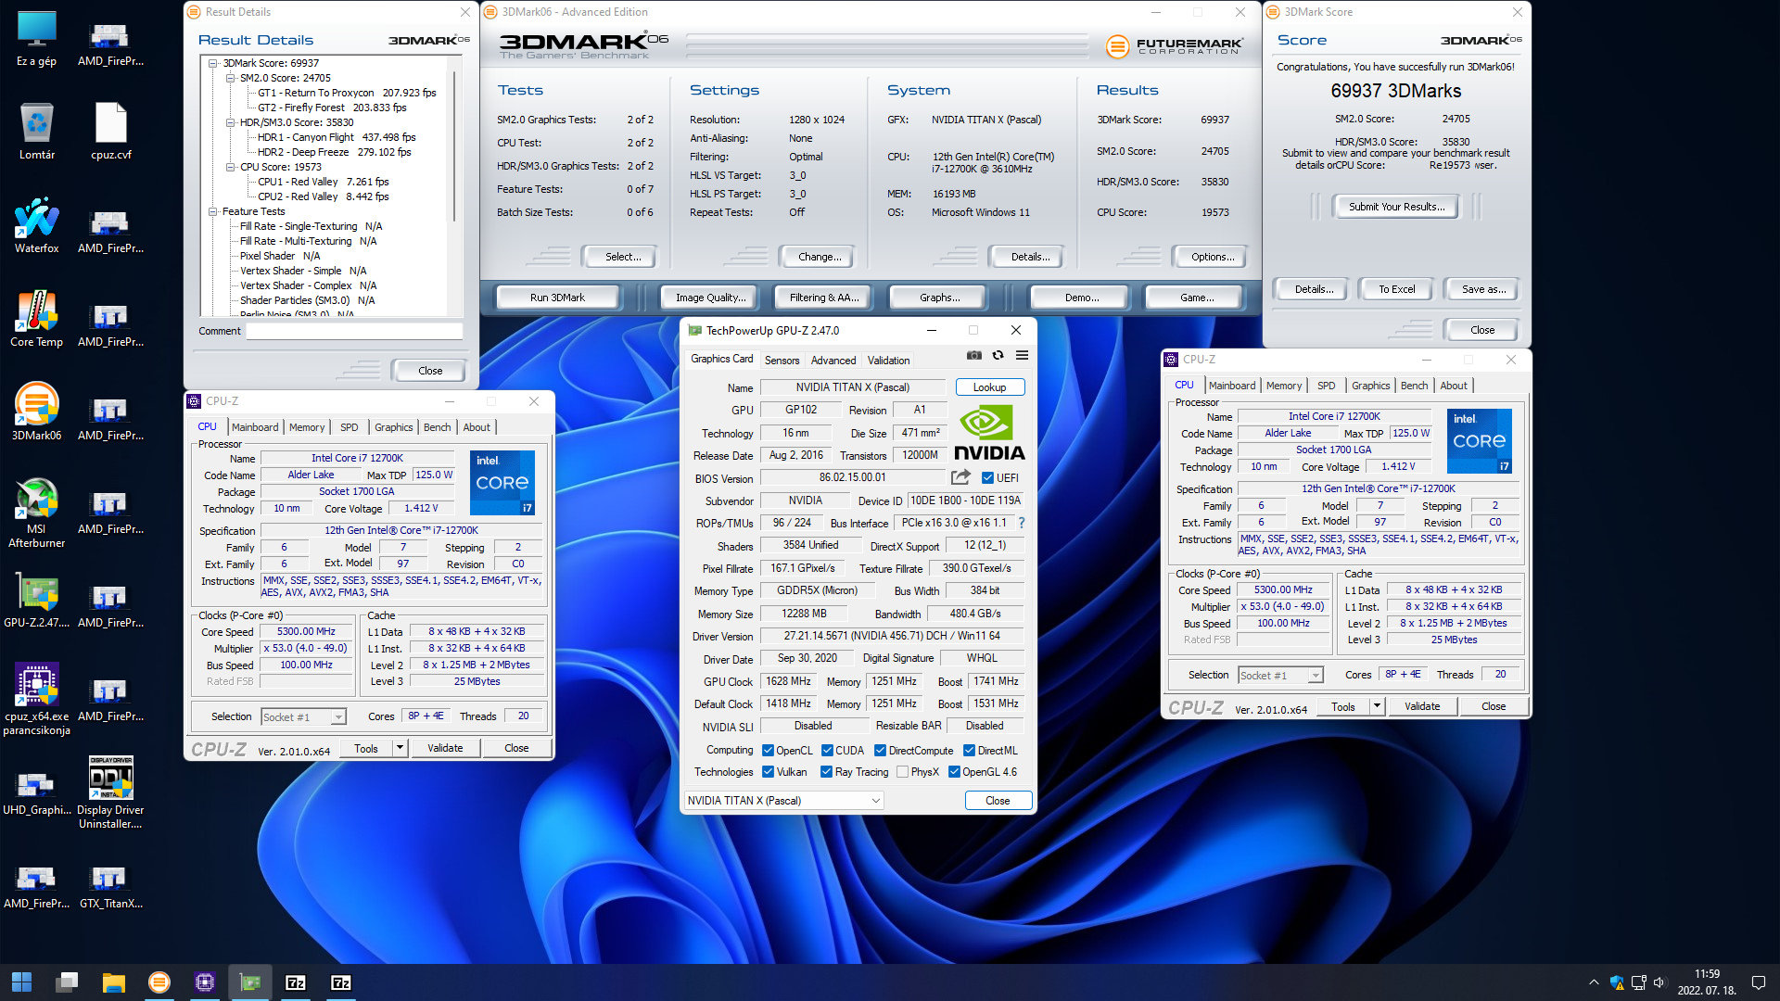Screen dimensions: 1780x1001
Task: Click the GPU-Z refresh icon
Action: coord(998,355)
